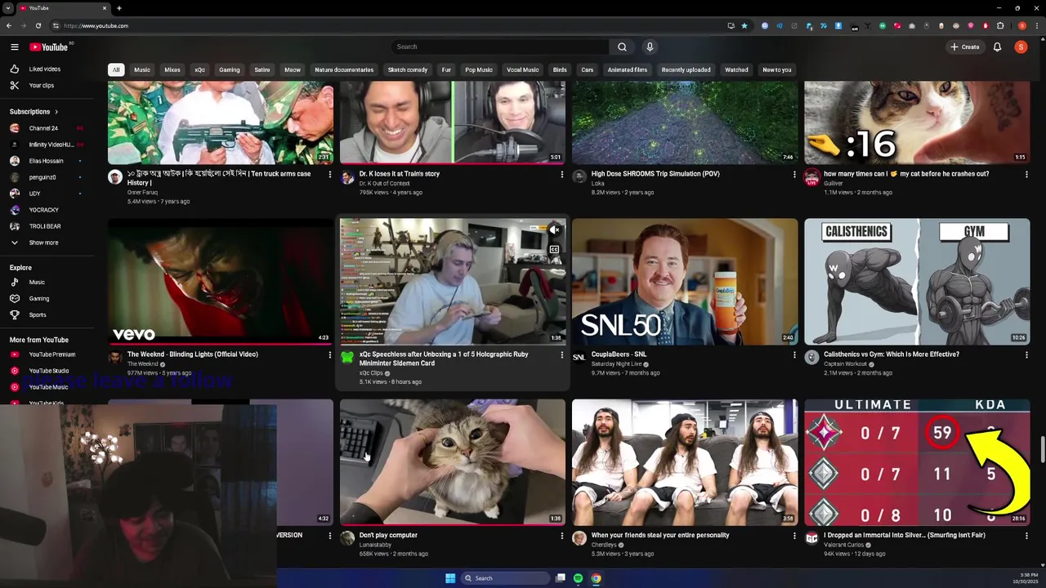
Task: Open options for Calisthenics vs Gym video
Action: 1026,354
